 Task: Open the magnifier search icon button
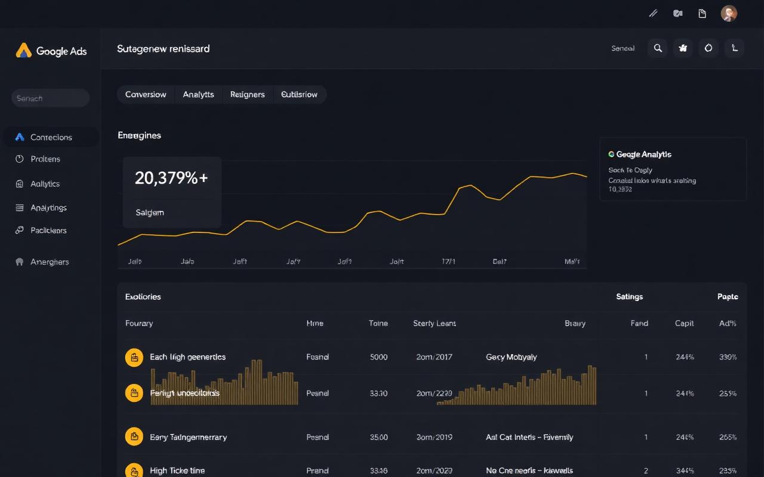click(x=658, y=48)
